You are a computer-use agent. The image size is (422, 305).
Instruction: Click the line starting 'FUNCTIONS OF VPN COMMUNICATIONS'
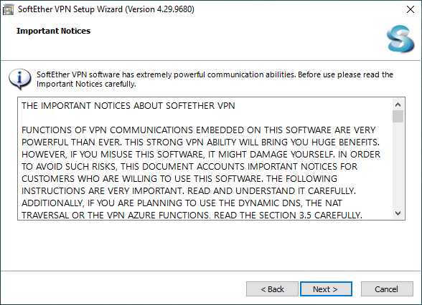point(198,130)
